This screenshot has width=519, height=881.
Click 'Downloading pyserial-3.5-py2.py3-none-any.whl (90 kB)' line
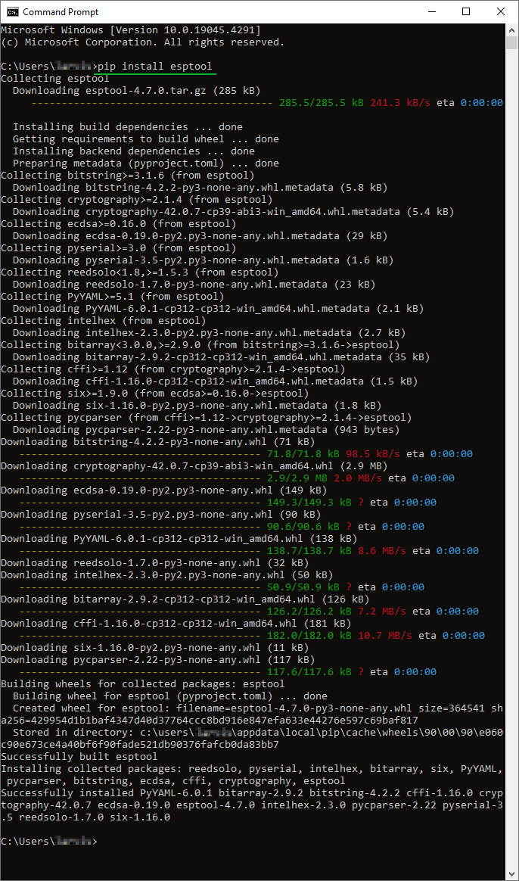pos(160,514)
